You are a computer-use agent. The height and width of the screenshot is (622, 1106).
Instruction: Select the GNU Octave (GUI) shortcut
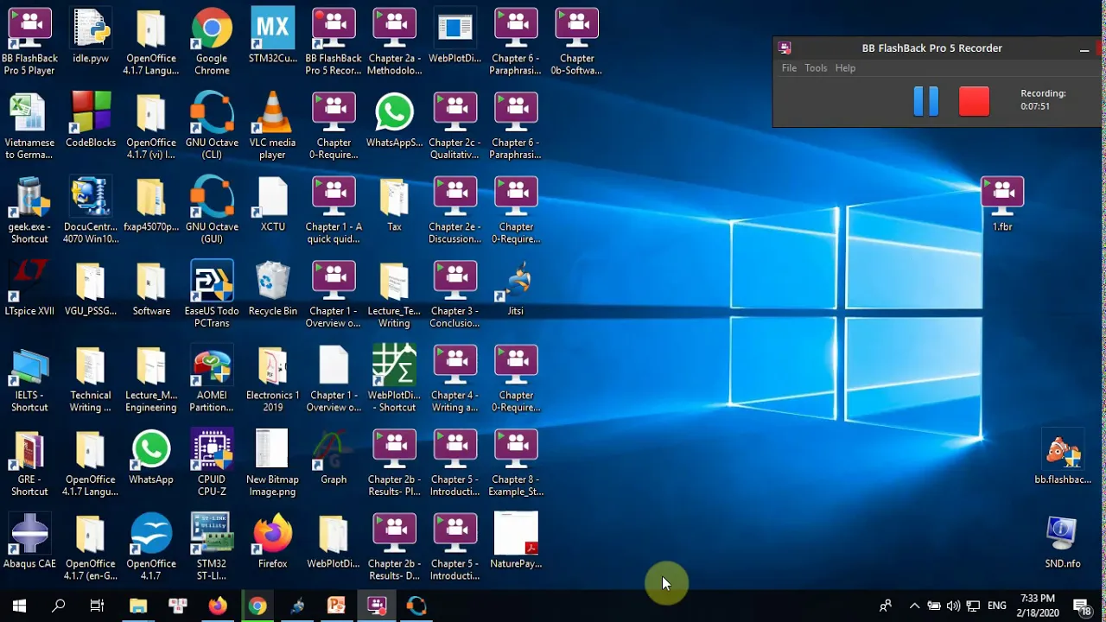tap(212, 210)
